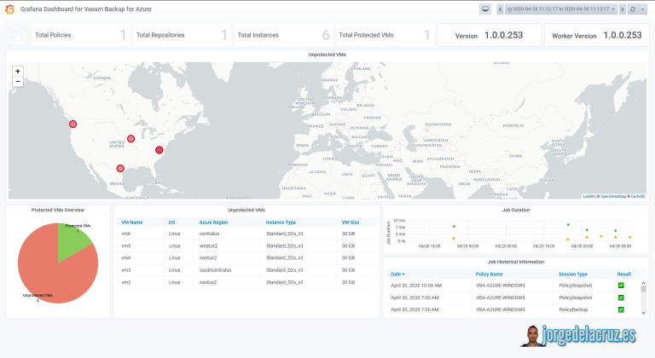Open the OpenStreetMap attribution link

613,196
